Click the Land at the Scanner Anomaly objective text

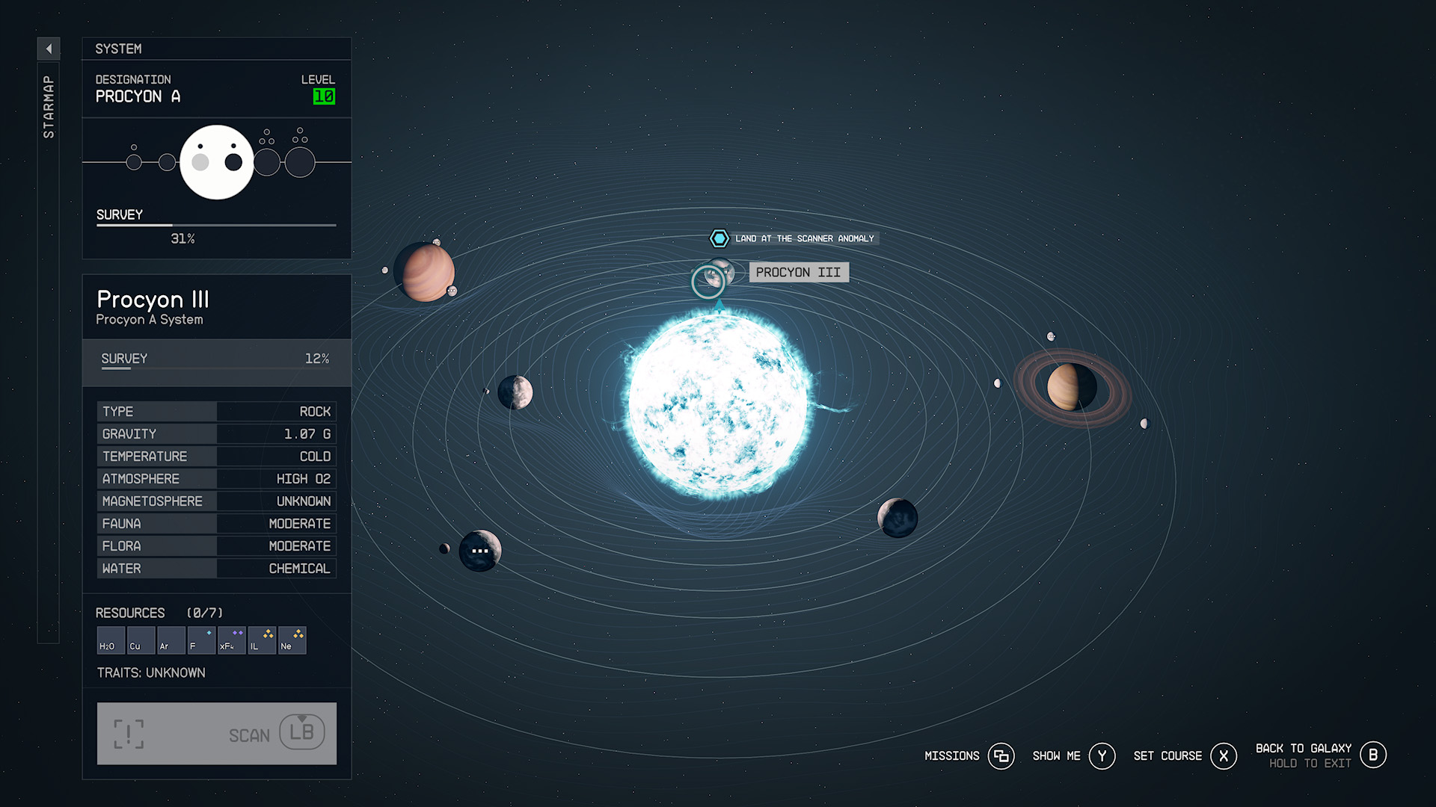805,238
